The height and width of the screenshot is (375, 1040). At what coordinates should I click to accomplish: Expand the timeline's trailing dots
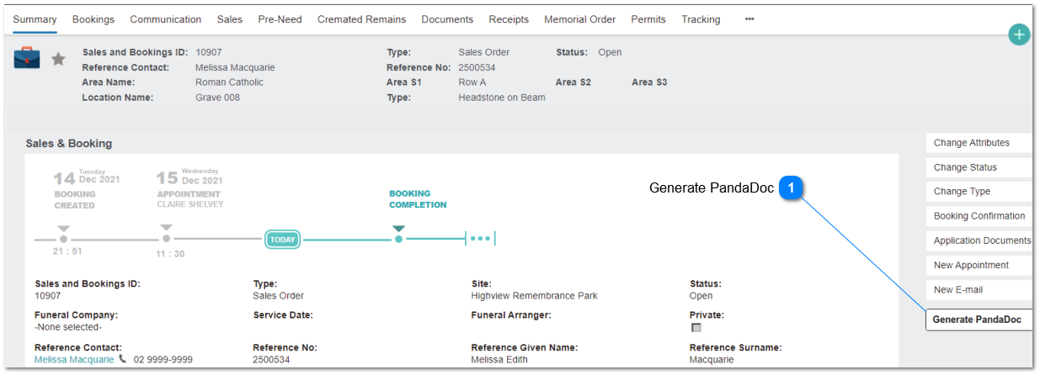pos(480,239)
